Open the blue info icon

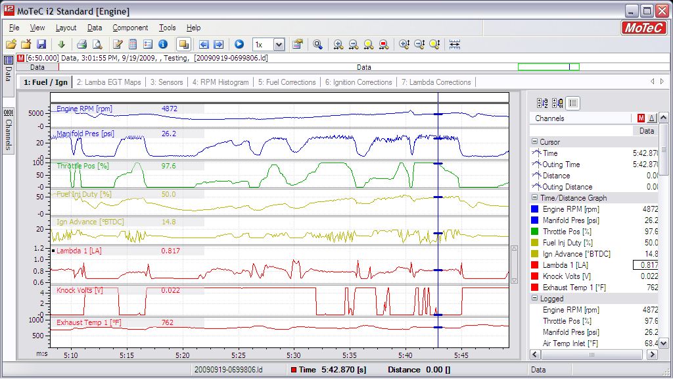point(163,44)
